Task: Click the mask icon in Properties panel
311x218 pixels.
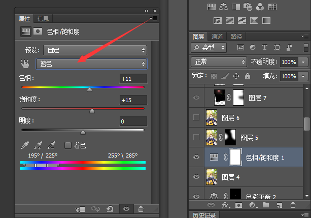Action: click(x=38, y=32)
